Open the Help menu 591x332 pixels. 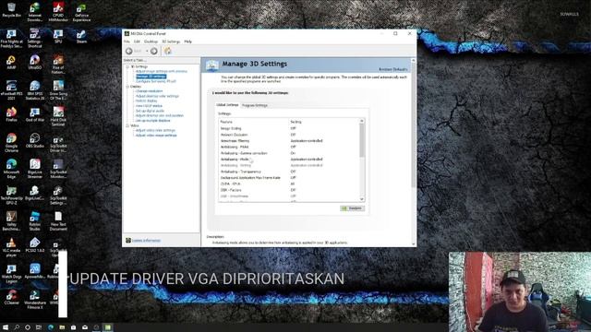tap(188, 41)
